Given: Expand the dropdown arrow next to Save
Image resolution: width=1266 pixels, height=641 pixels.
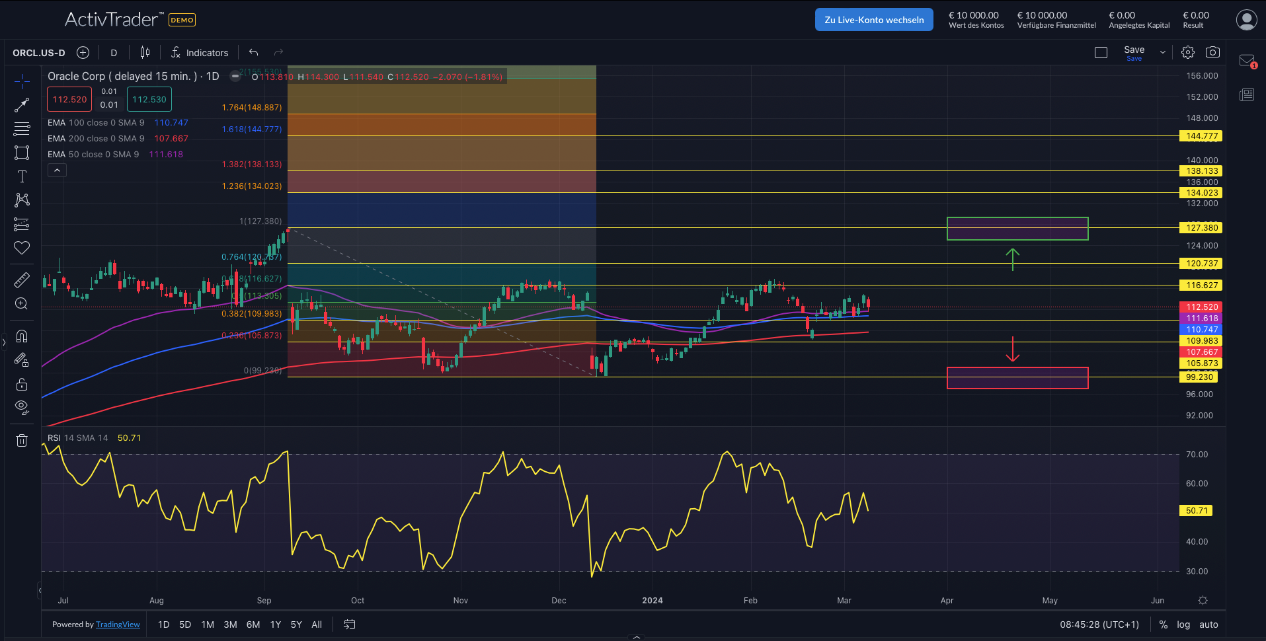Looking at the screenshot, I should click(x=1163, y=53).
